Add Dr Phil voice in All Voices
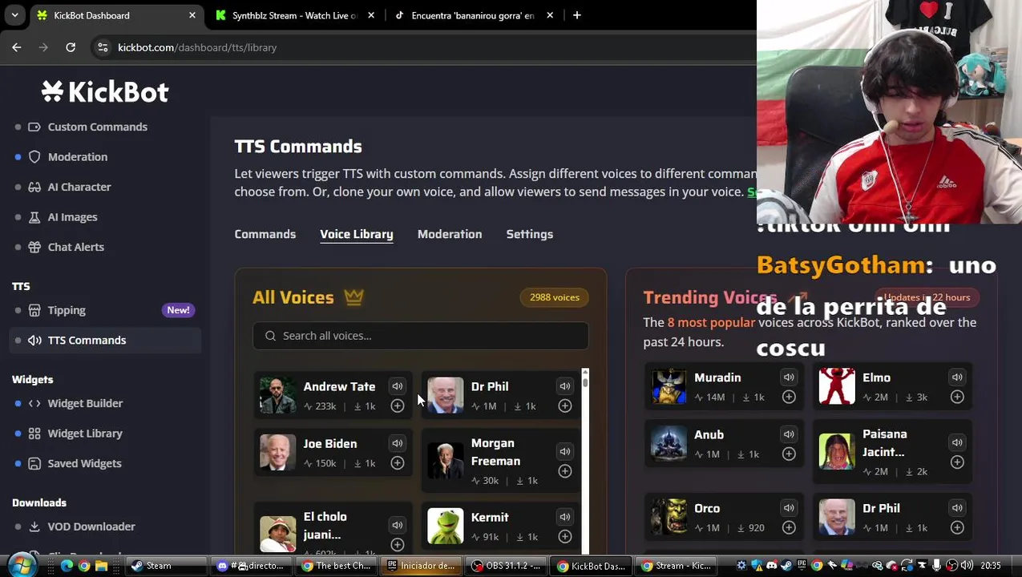 (x=564, y=406)
